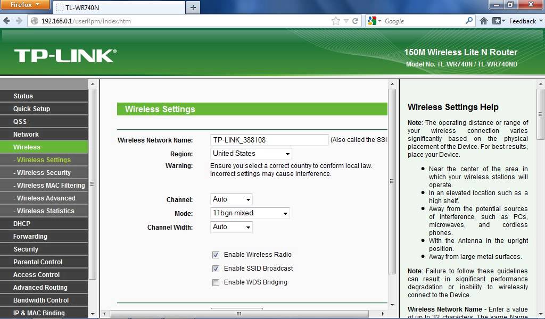This screenshot has height=319, width=545.
Task: Bookmark this page with the star icon
Action: click(x=335, y=21)
